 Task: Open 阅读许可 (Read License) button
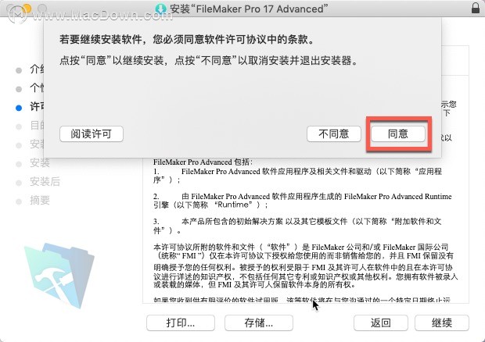coord(92,134)
